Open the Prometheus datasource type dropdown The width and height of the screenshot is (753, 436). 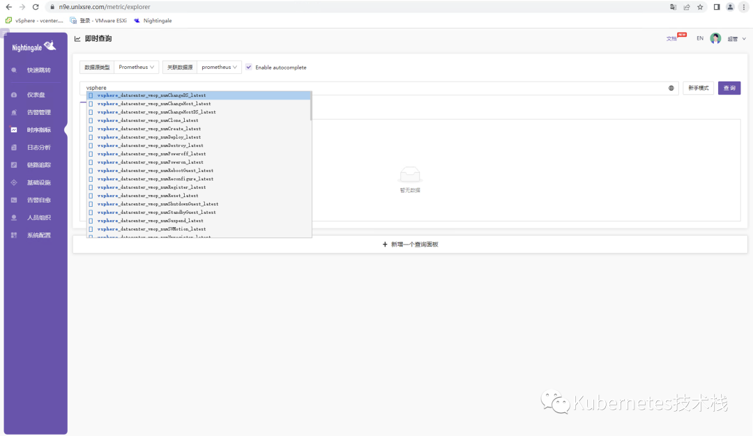coord(137,67)
